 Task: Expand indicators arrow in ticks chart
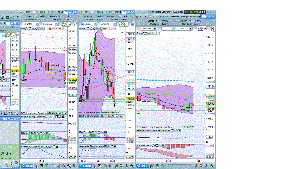[x=205, y=29]
